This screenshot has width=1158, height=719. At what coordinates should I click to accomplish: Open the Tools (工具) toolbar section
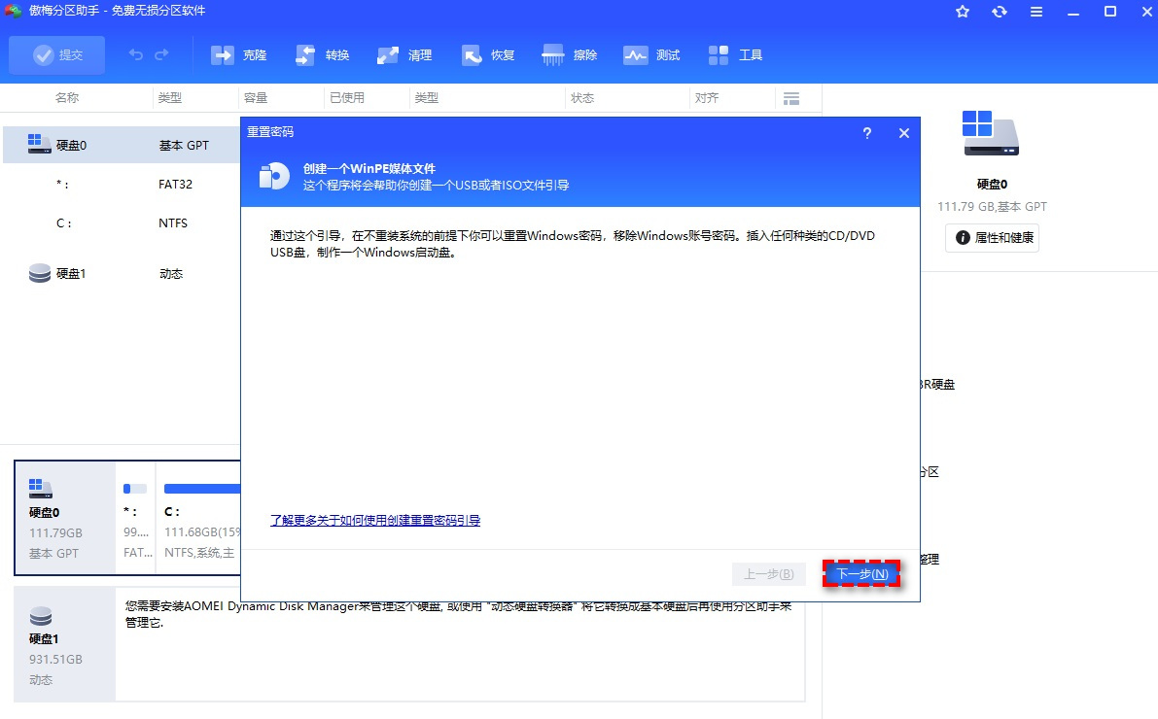[x=734, y=54]
